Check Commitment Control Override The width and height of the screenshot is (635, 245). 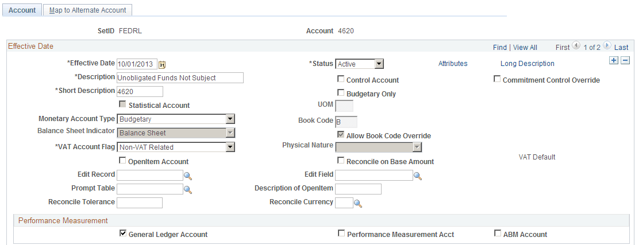tap(497, 79)
